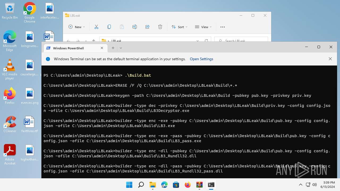The height and width of the screenshot is (191, 340).
Task: Open See more options in Explorer toolbar
Action: click(223, 27)
